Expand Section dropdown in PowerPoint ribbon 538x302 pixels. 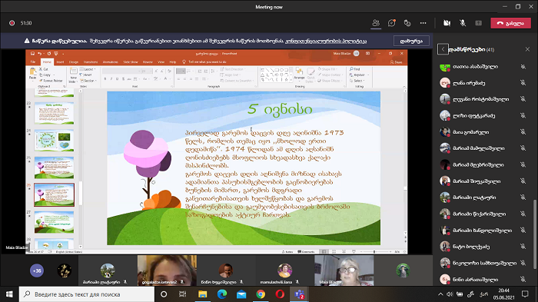pos(88,81)
